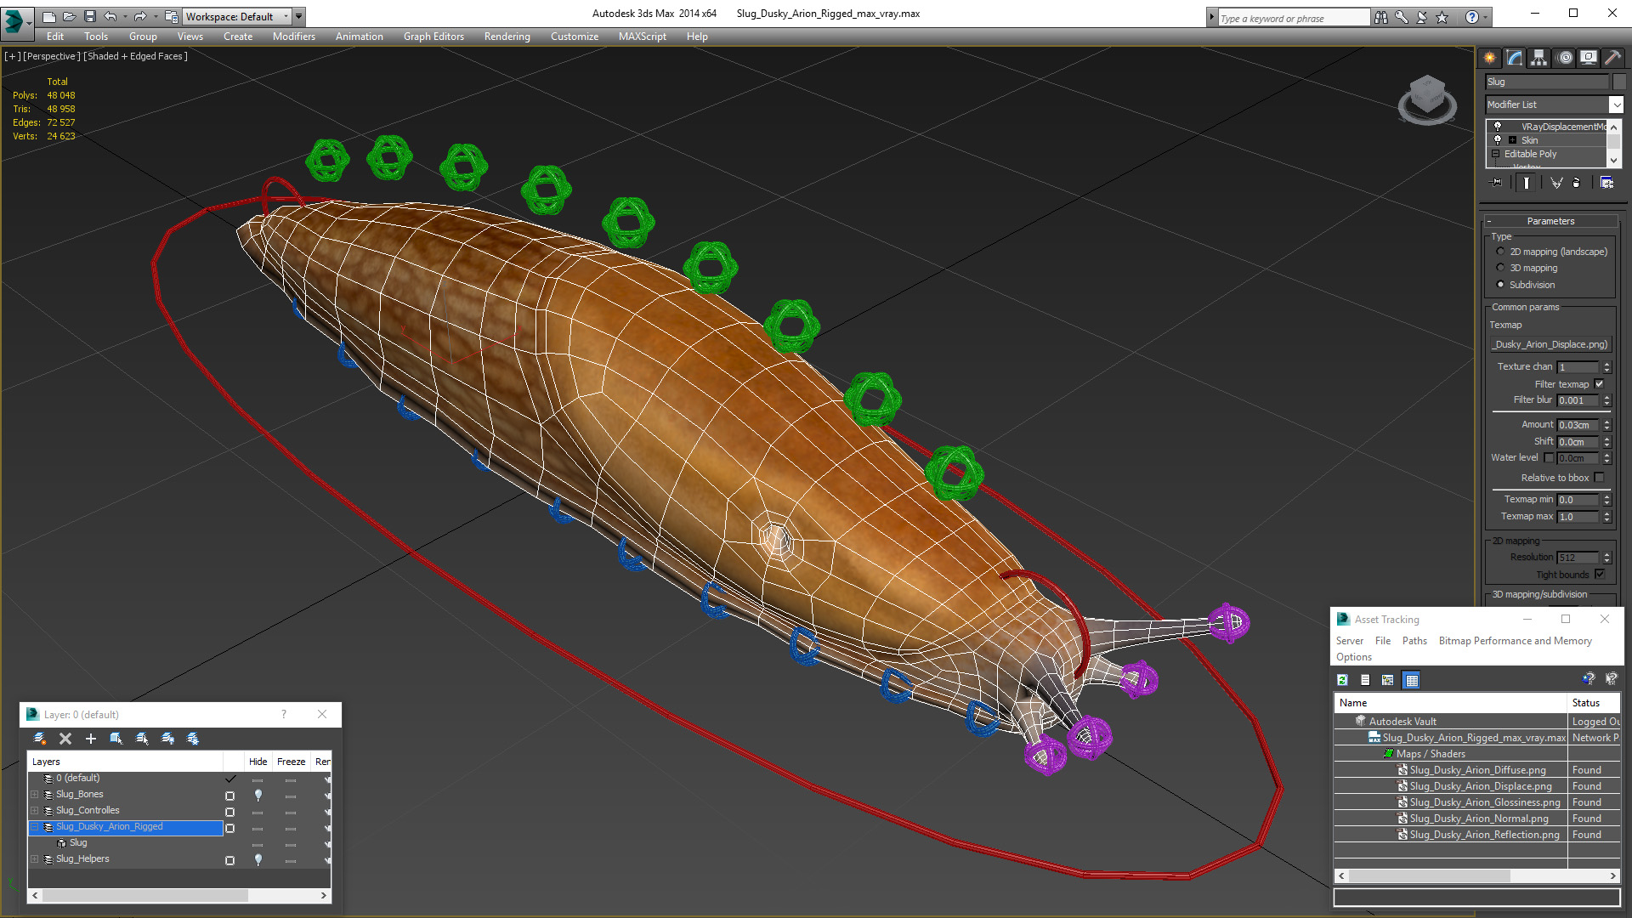The image size is (1632, 918).
Task: Toggle hide bulb for Slug_Helpers layer
Action: (x=258, y=859)
